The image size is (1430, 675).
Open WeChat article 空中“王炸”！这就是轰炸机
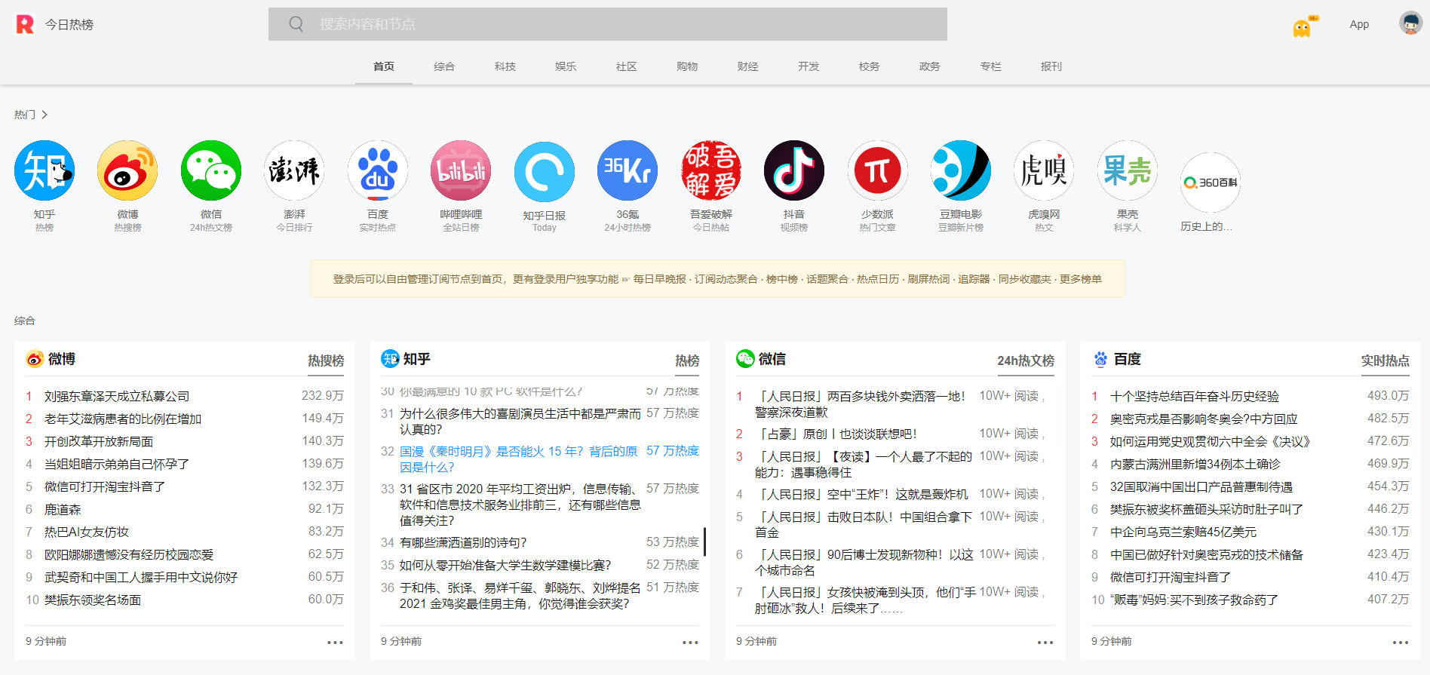point(861,494)
